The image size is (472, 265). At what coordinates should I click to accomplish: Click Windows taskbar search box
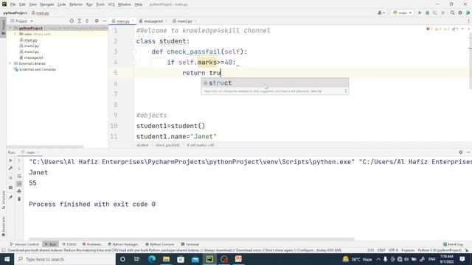tap(65, 259)
